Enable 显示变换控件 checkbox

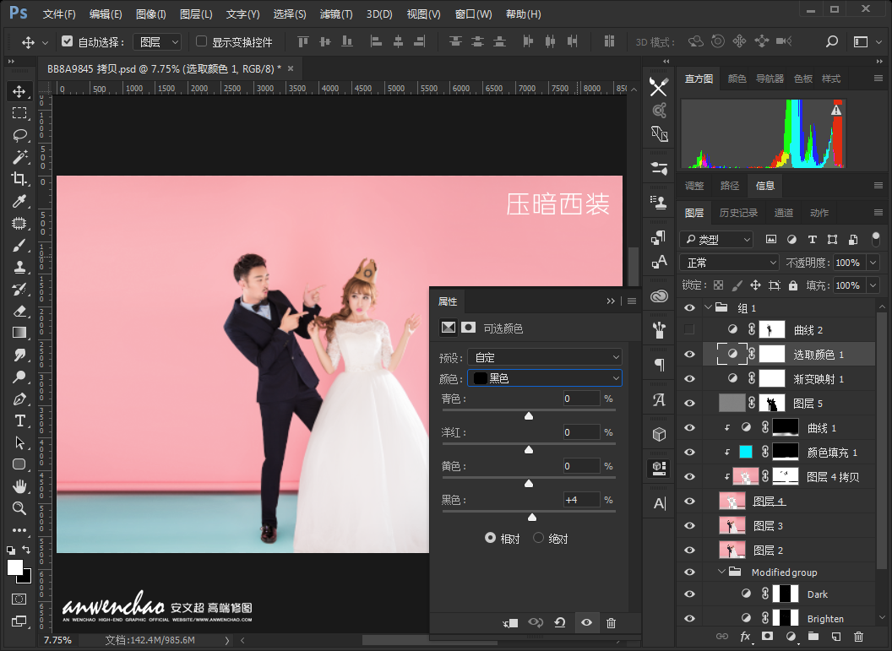[201, 41]
